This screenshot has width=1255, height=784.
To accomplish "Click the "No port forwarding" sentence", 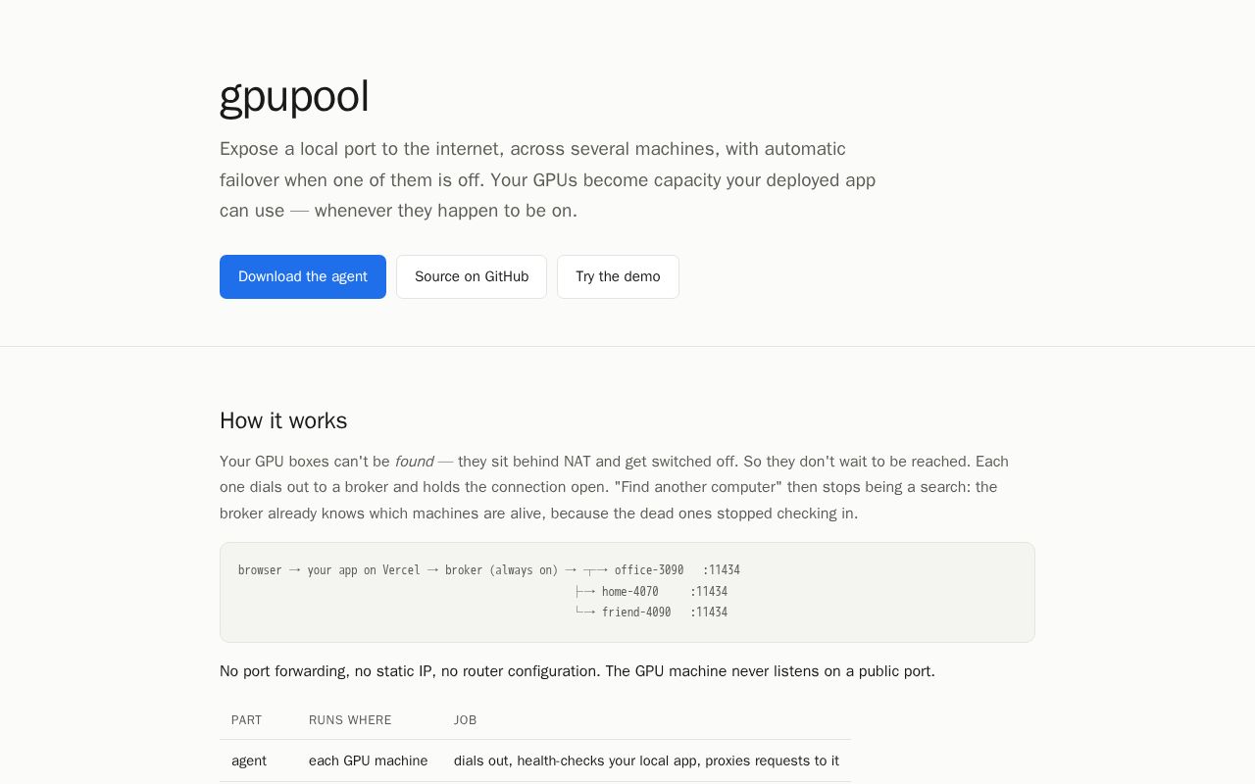I will tap(577, 671).
